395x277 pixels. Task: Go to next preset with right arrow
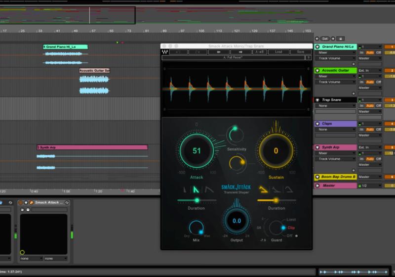240,51
